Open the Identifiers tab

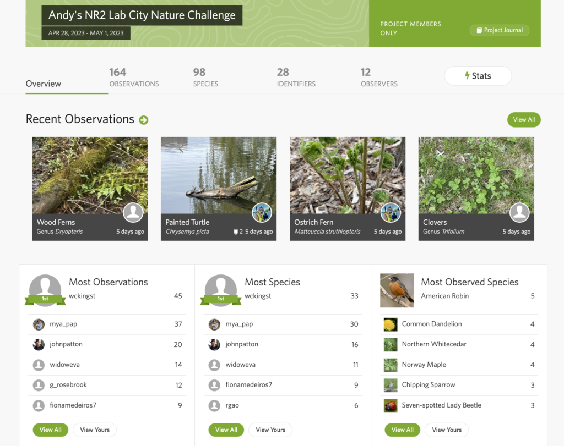pos(296,78)
